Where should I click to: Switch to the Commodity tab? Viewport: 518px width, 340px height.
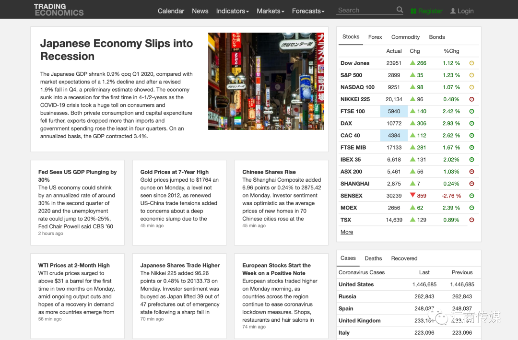(x=405, y=37)
